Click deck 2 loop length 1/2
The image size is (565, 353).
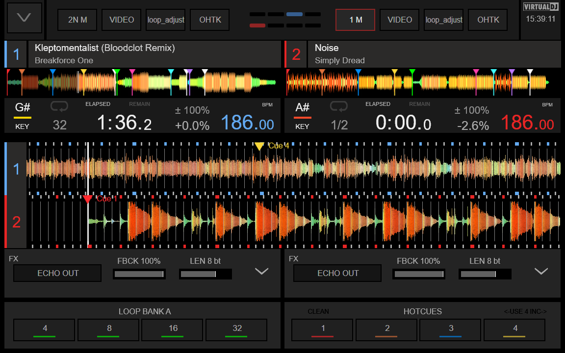click(x=339, y=125)
